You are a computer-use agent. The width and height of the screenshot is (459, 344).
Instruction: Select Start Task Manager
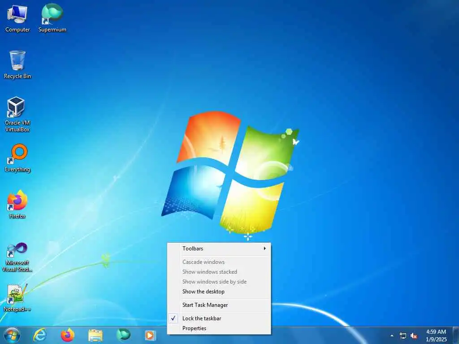219,305
